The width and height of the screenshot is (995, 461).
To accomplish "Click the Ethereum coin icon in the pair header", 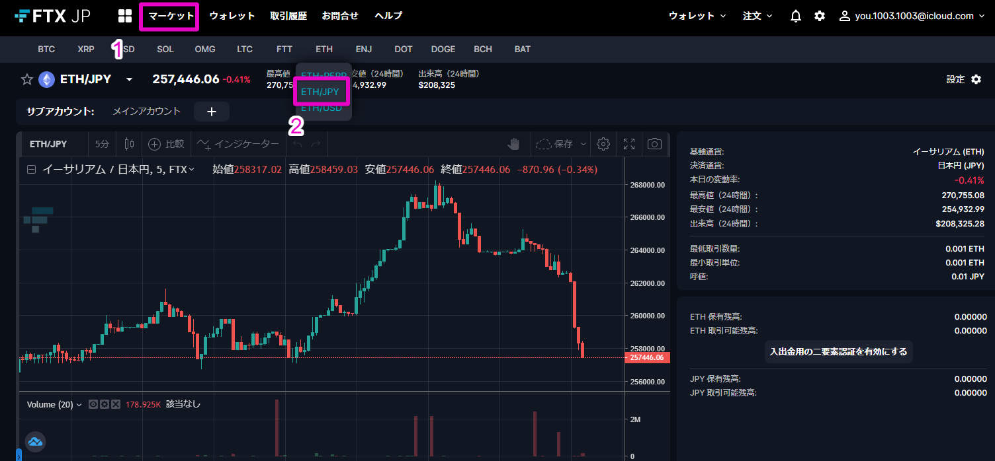I will [46, 79].
